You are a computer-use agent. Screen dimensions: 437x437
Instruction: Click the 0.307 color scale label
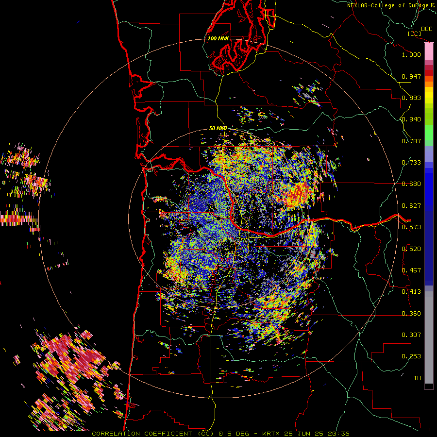(x=411, y=335)
